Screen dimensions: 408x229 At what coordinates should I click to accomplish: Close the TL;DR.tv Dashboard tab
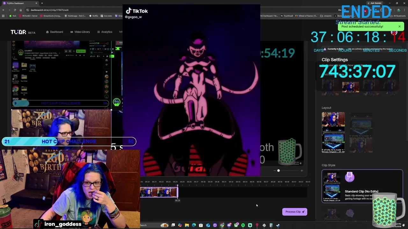36,3
